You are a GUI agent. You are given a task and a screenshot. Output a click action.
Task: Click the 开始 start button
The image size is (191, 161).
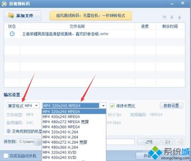[147, 156]
